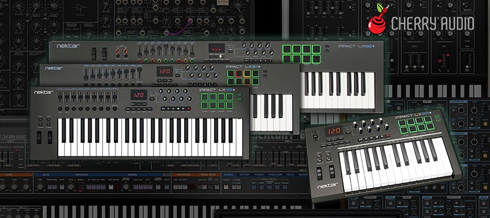
Task: Open the GLIDE section on the background synth
Action: pos(46,175)
